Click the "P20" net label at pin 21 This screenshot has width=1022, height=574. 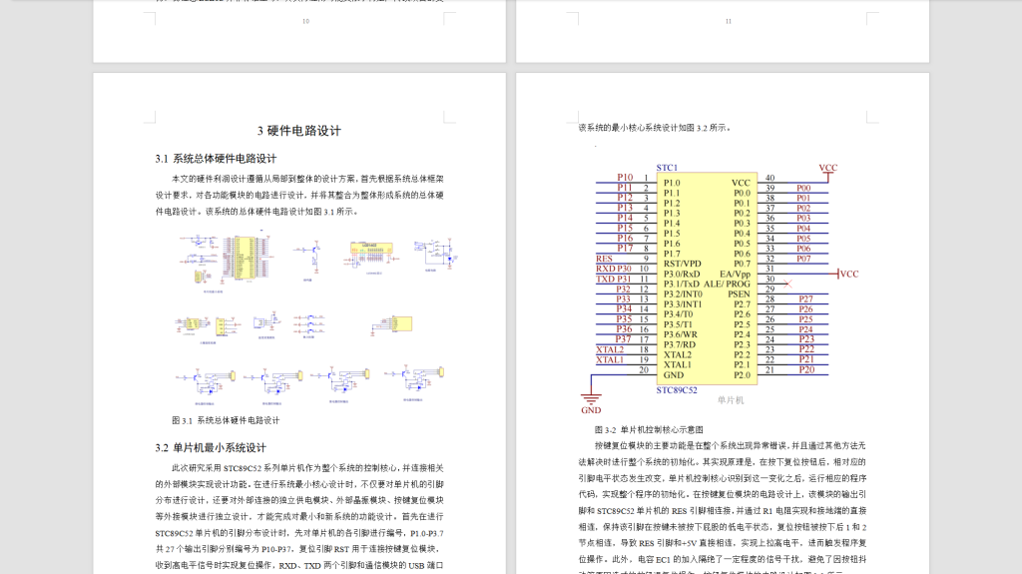pyautogui.click(x=806, y=369)
